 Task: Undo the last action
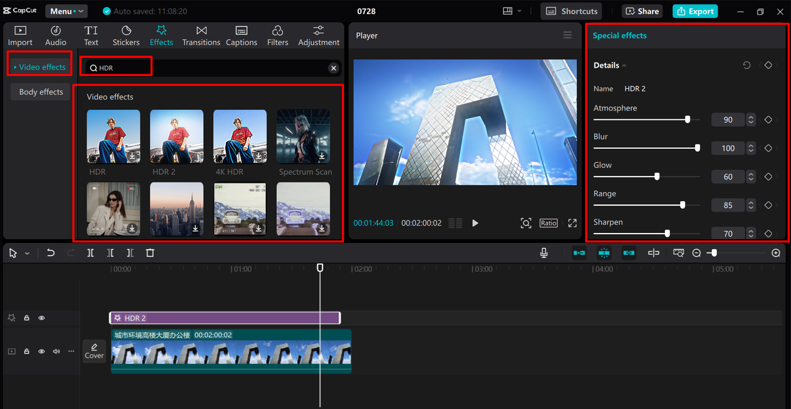coord(51,253)
